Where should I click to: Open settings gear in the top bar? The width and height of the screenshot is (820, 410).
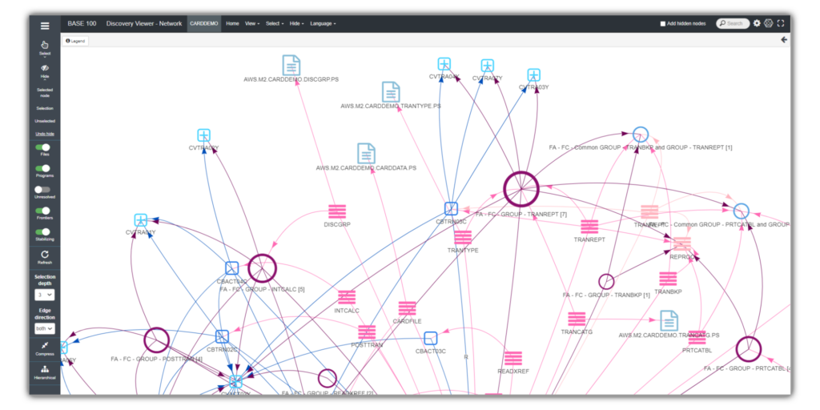point(757,24)
